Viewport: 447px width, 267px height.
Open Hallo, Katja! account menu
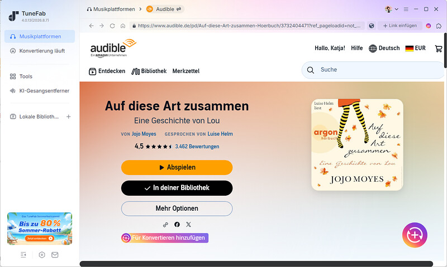click(330, 48)
